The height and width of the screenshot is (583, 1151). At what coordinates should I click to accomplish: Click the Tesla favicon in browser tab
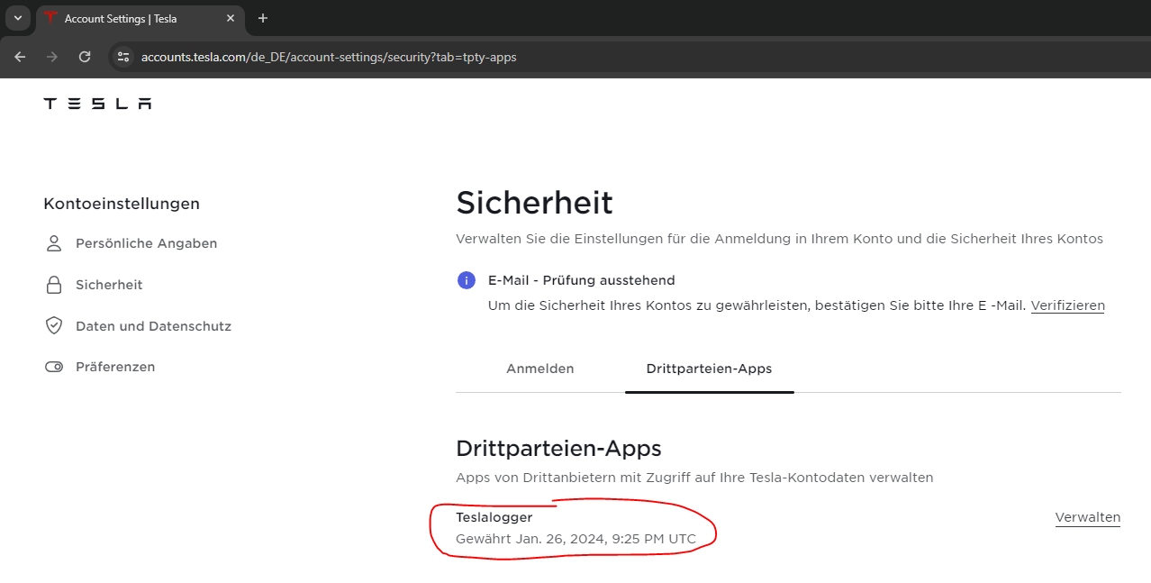coord(50,18)
